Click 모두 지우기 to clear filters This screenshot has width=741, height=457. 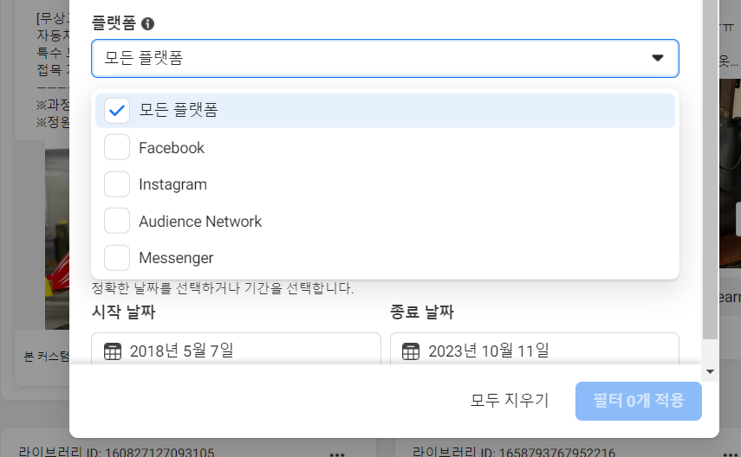coord(510,401)
